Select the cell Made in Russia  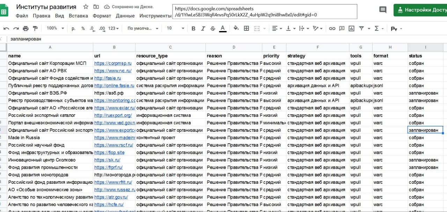[x=50, y=137]
